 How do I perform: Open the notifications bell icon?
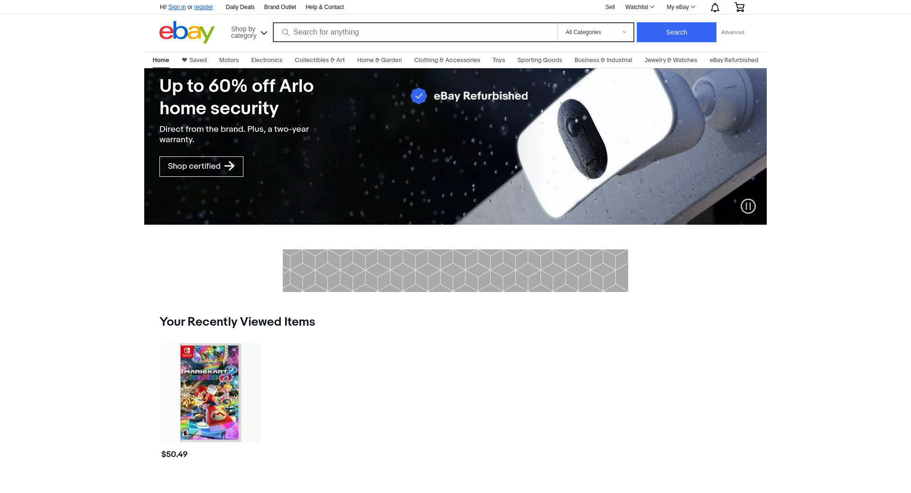[x=715, y=7]
